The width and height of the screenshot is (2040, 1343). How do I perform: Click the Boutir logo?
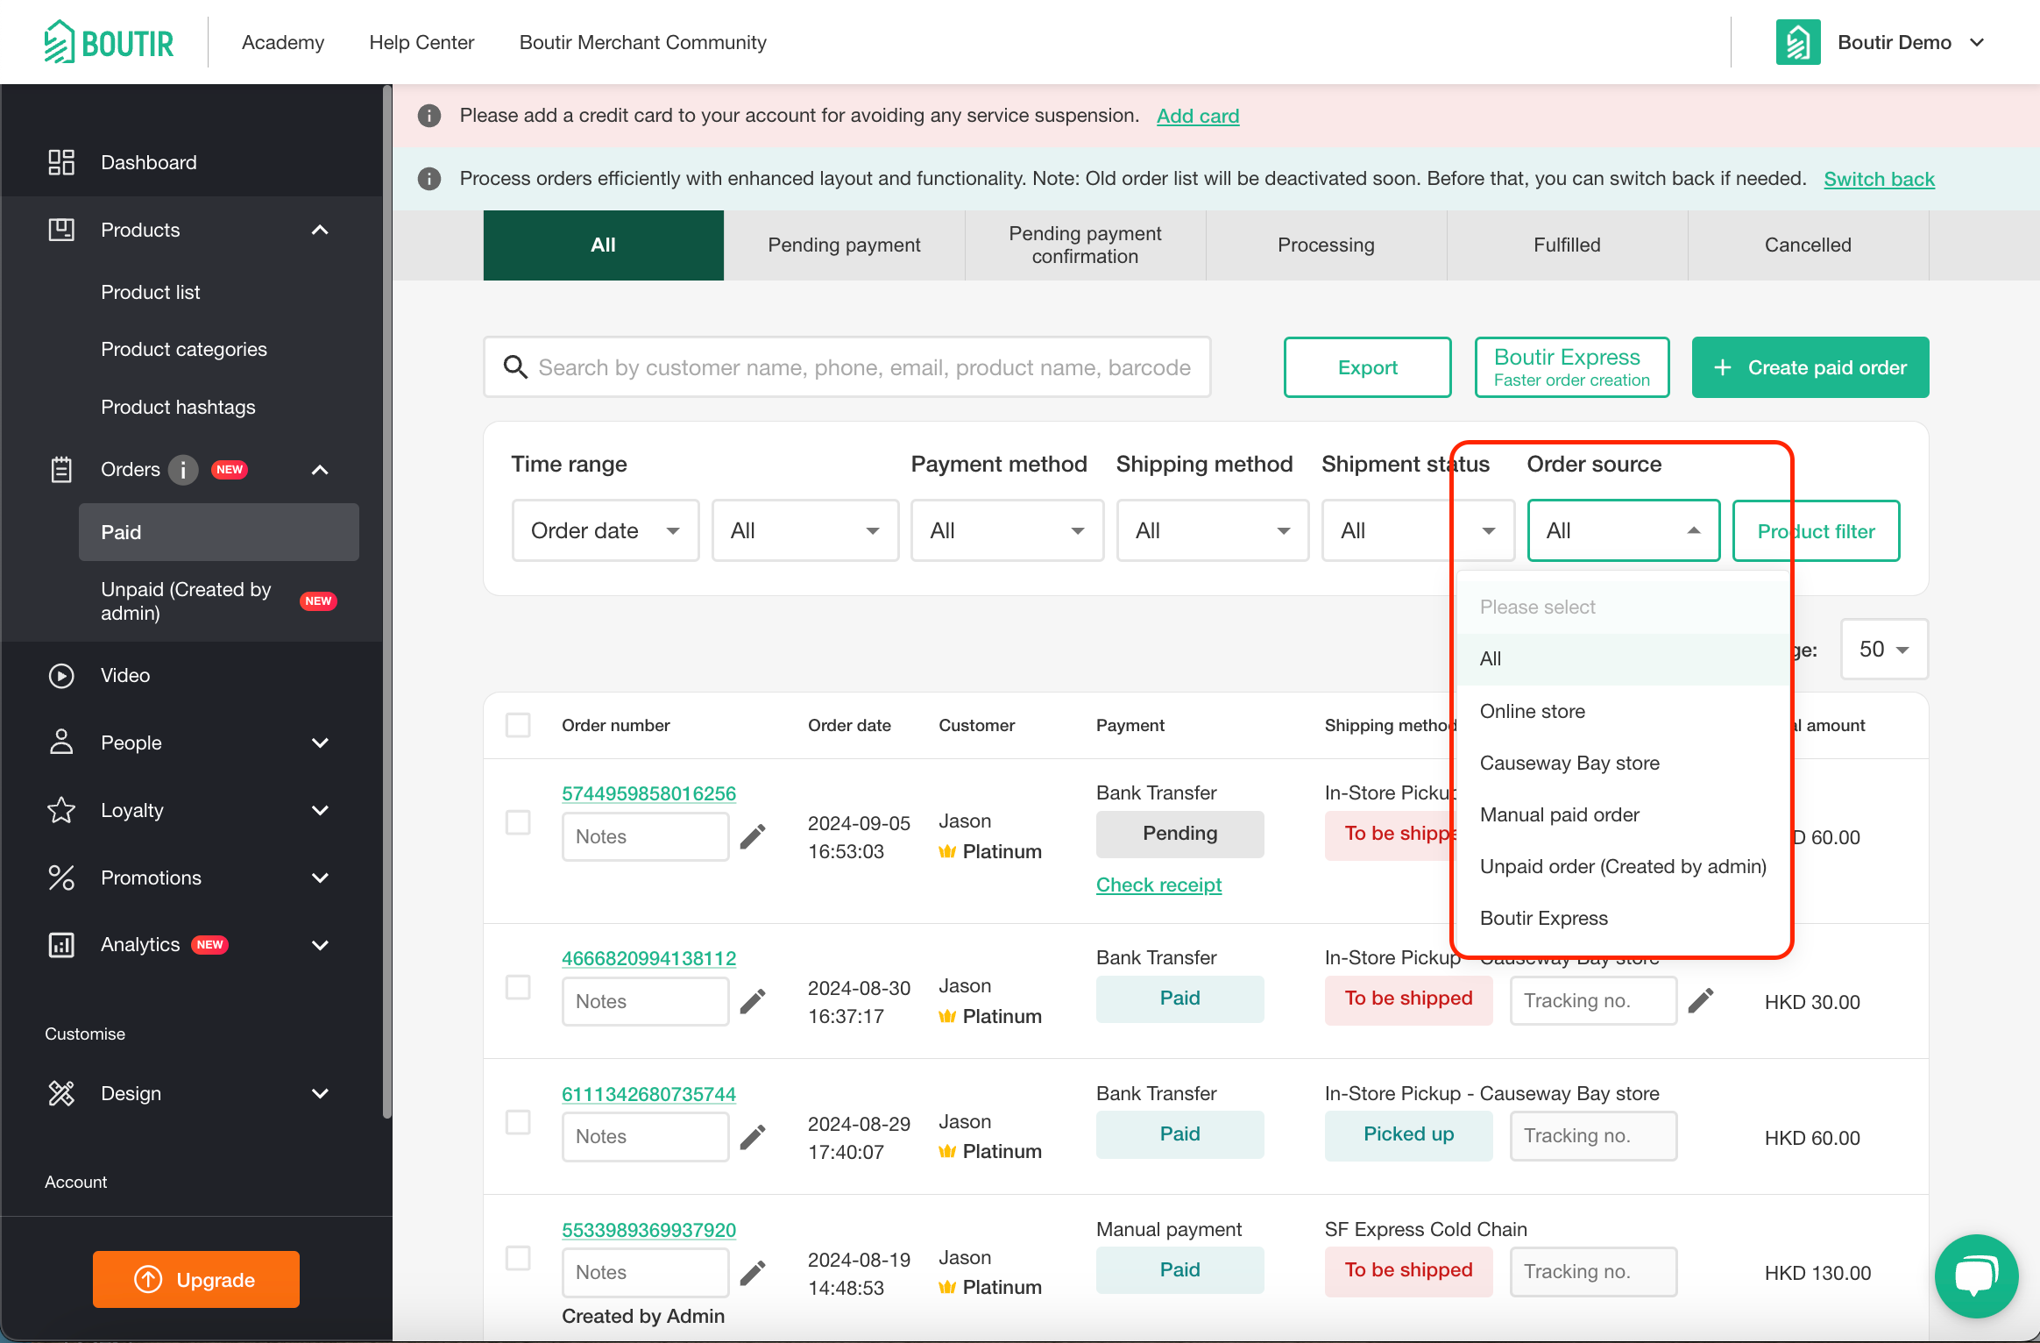coord(109,42)
